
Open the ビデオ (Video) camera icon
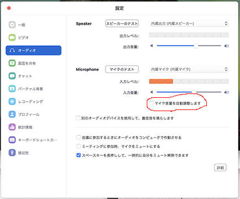coord(12,38)
